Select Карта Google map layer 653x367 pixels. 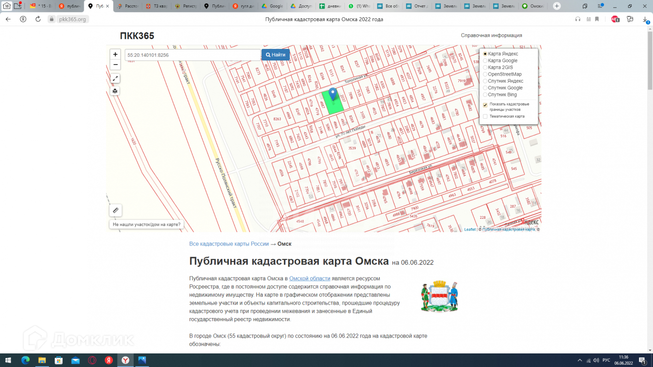point(485,61)
